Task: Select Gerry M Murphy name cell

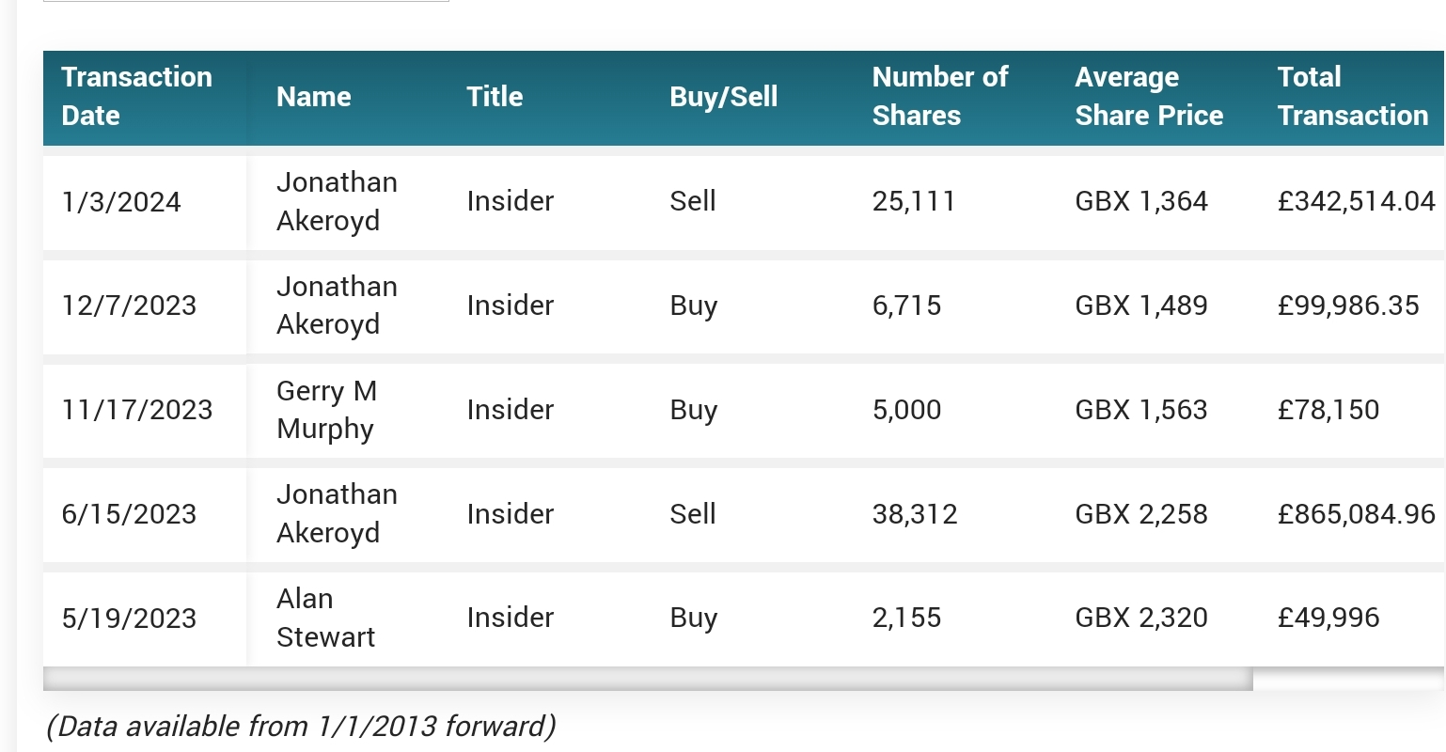Action: [x=326, y=410]
